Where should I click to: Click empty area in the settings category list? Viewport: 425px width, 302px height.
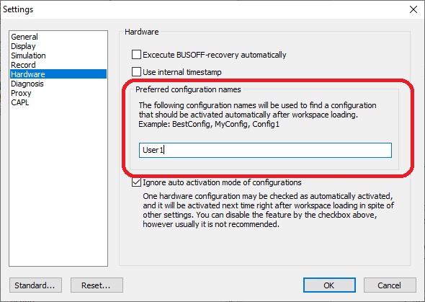click(58, 185)
